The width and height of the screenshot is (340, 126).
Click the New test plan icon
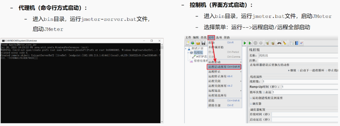[x=187, y=43]
